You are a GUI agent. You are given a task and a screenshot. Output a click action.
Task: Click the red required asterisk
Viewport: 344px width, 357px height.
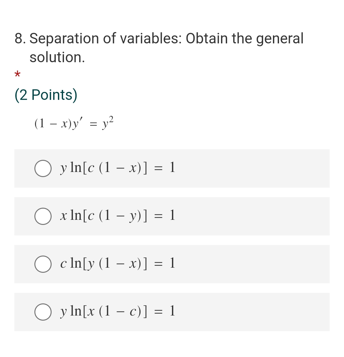point(17,75)
